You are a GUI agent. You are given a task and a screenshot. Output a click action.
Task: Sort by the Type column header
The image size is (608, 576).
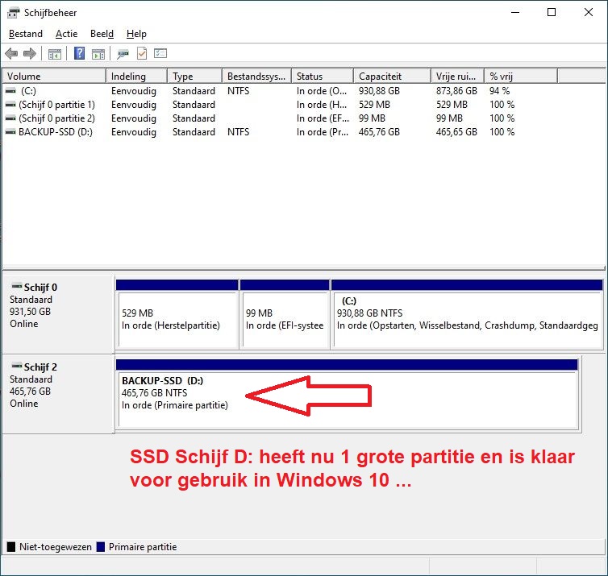[194, 76]
